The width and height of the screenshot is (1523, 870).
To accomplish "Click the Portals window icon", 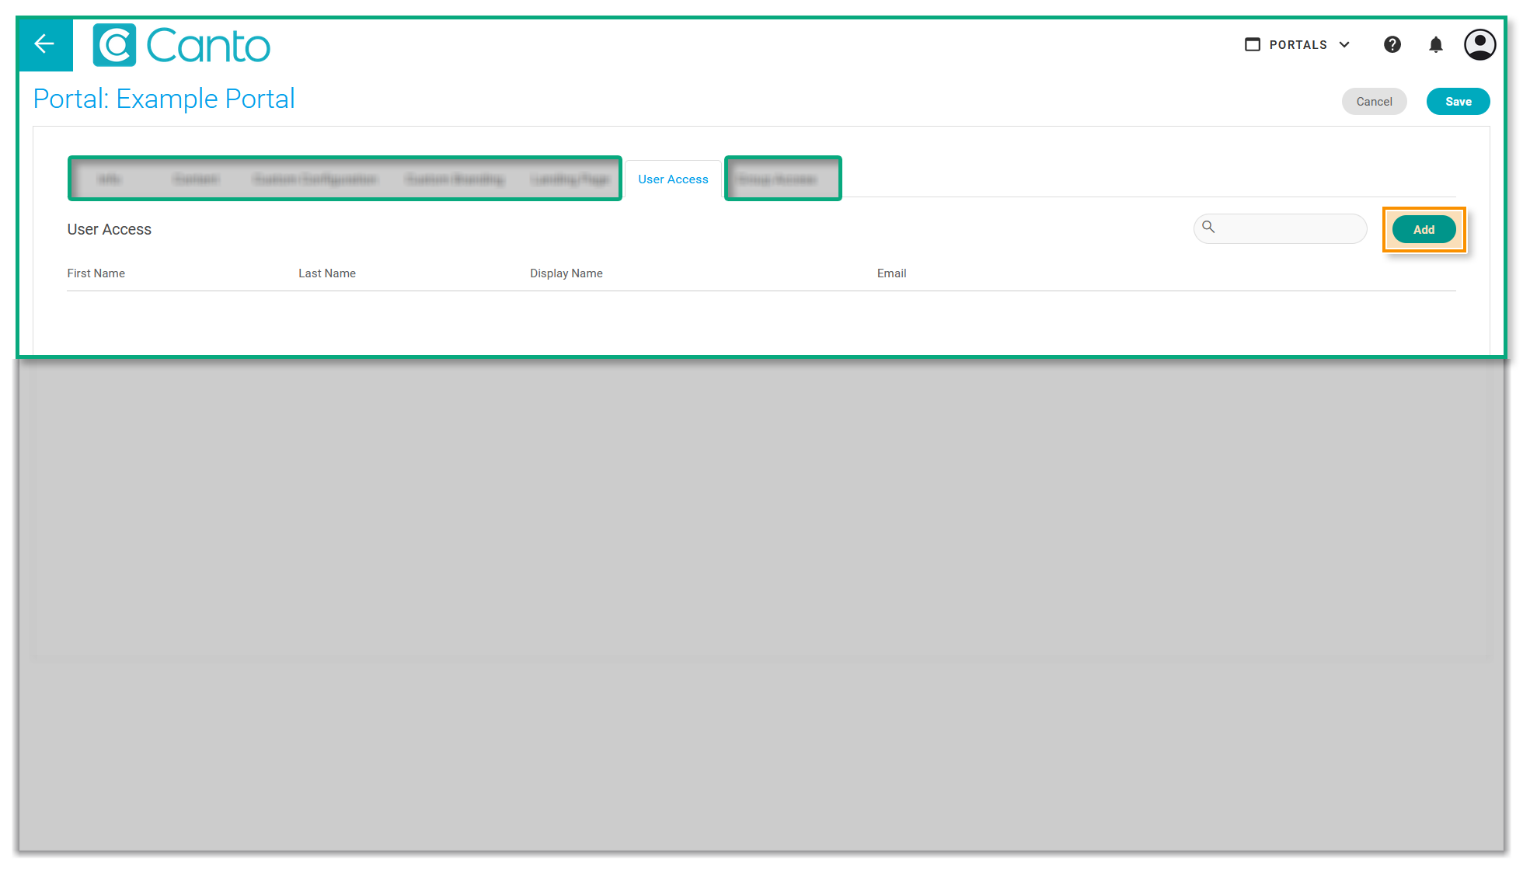I will pyautogui.click(x=1252, y=45).
